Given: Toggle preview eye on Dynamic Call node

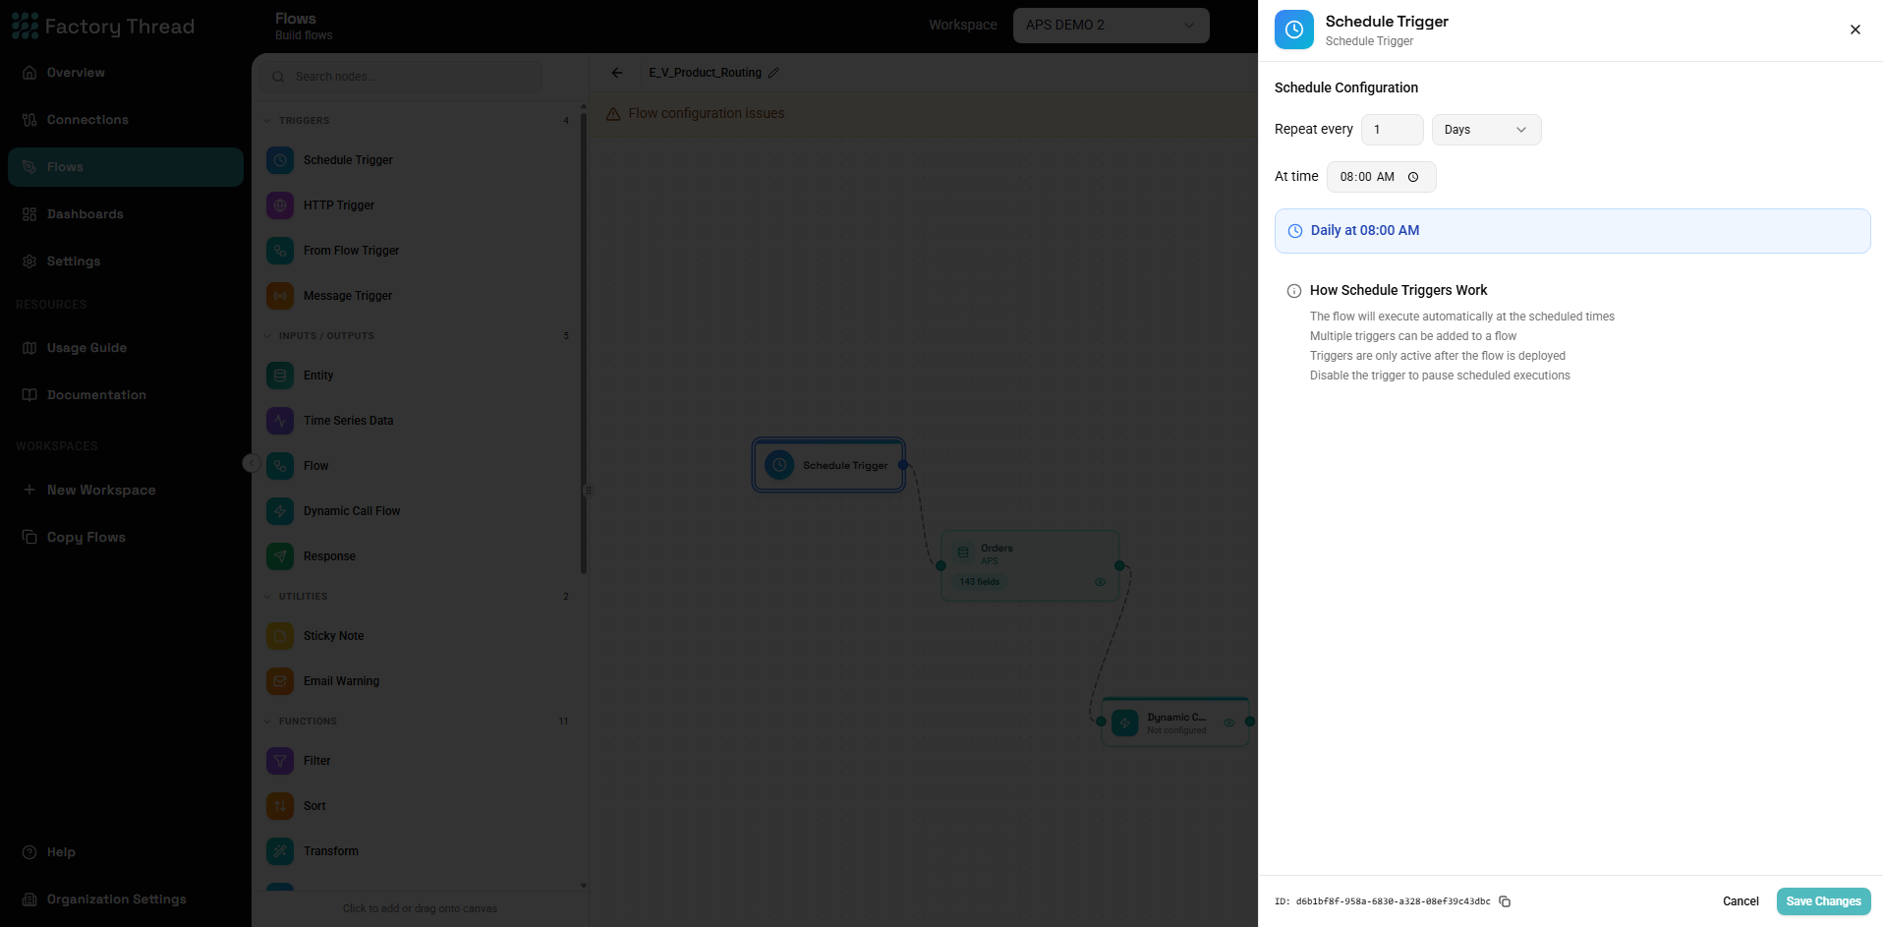Looking at the screenshot, I should pos(1228,723).
